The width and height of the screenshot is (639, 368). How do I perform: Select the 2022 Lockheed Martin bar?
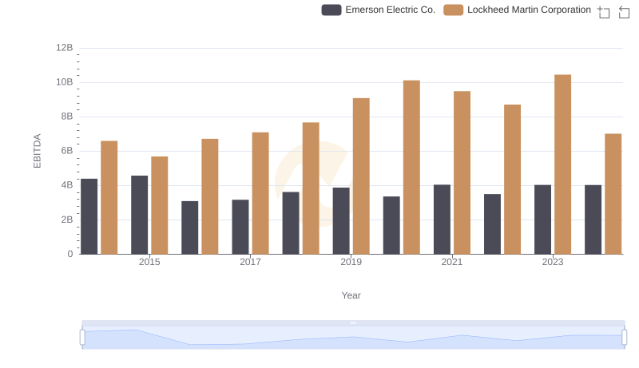pos(512,180)
